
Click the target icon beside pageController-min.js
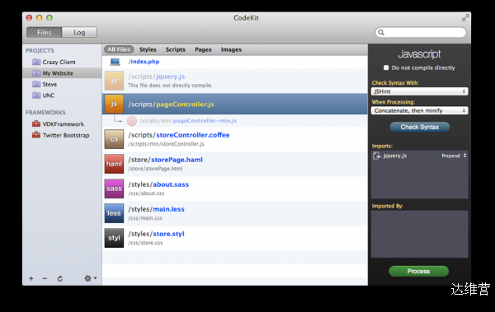(x=132, y=121)
